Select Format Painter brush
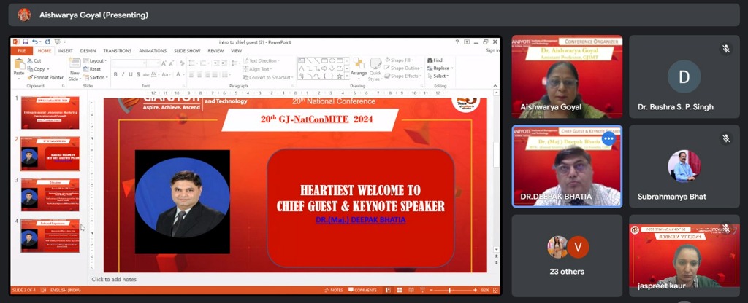Screen dimensions: 748x303 coord(45,77)
